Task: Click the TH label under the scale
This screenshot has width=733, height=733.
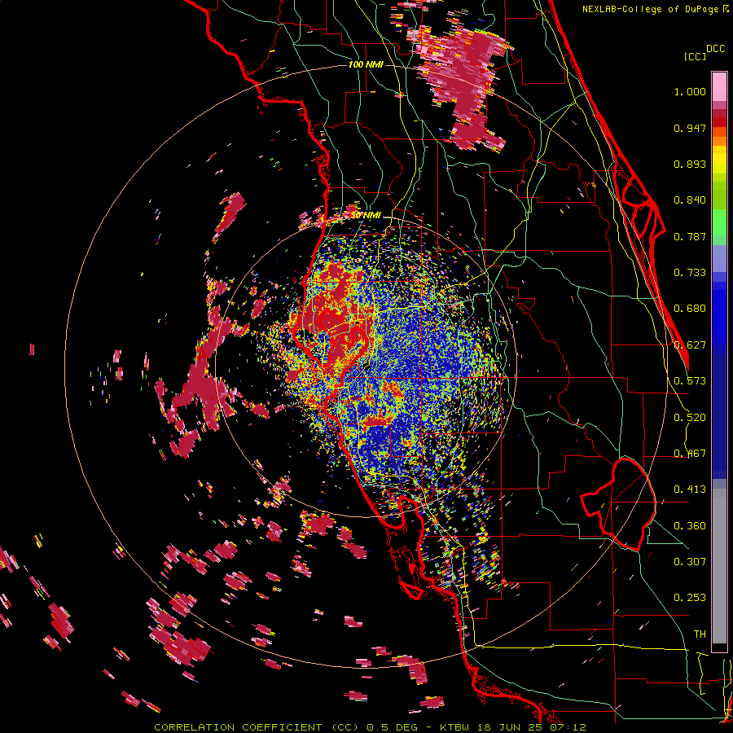Action: click(x=700, y=634)
